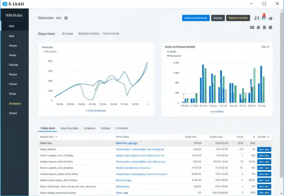The image size is (284, 196).
Task: Toggle the blue legend dot in bar chart
Action: click(168, 56)
